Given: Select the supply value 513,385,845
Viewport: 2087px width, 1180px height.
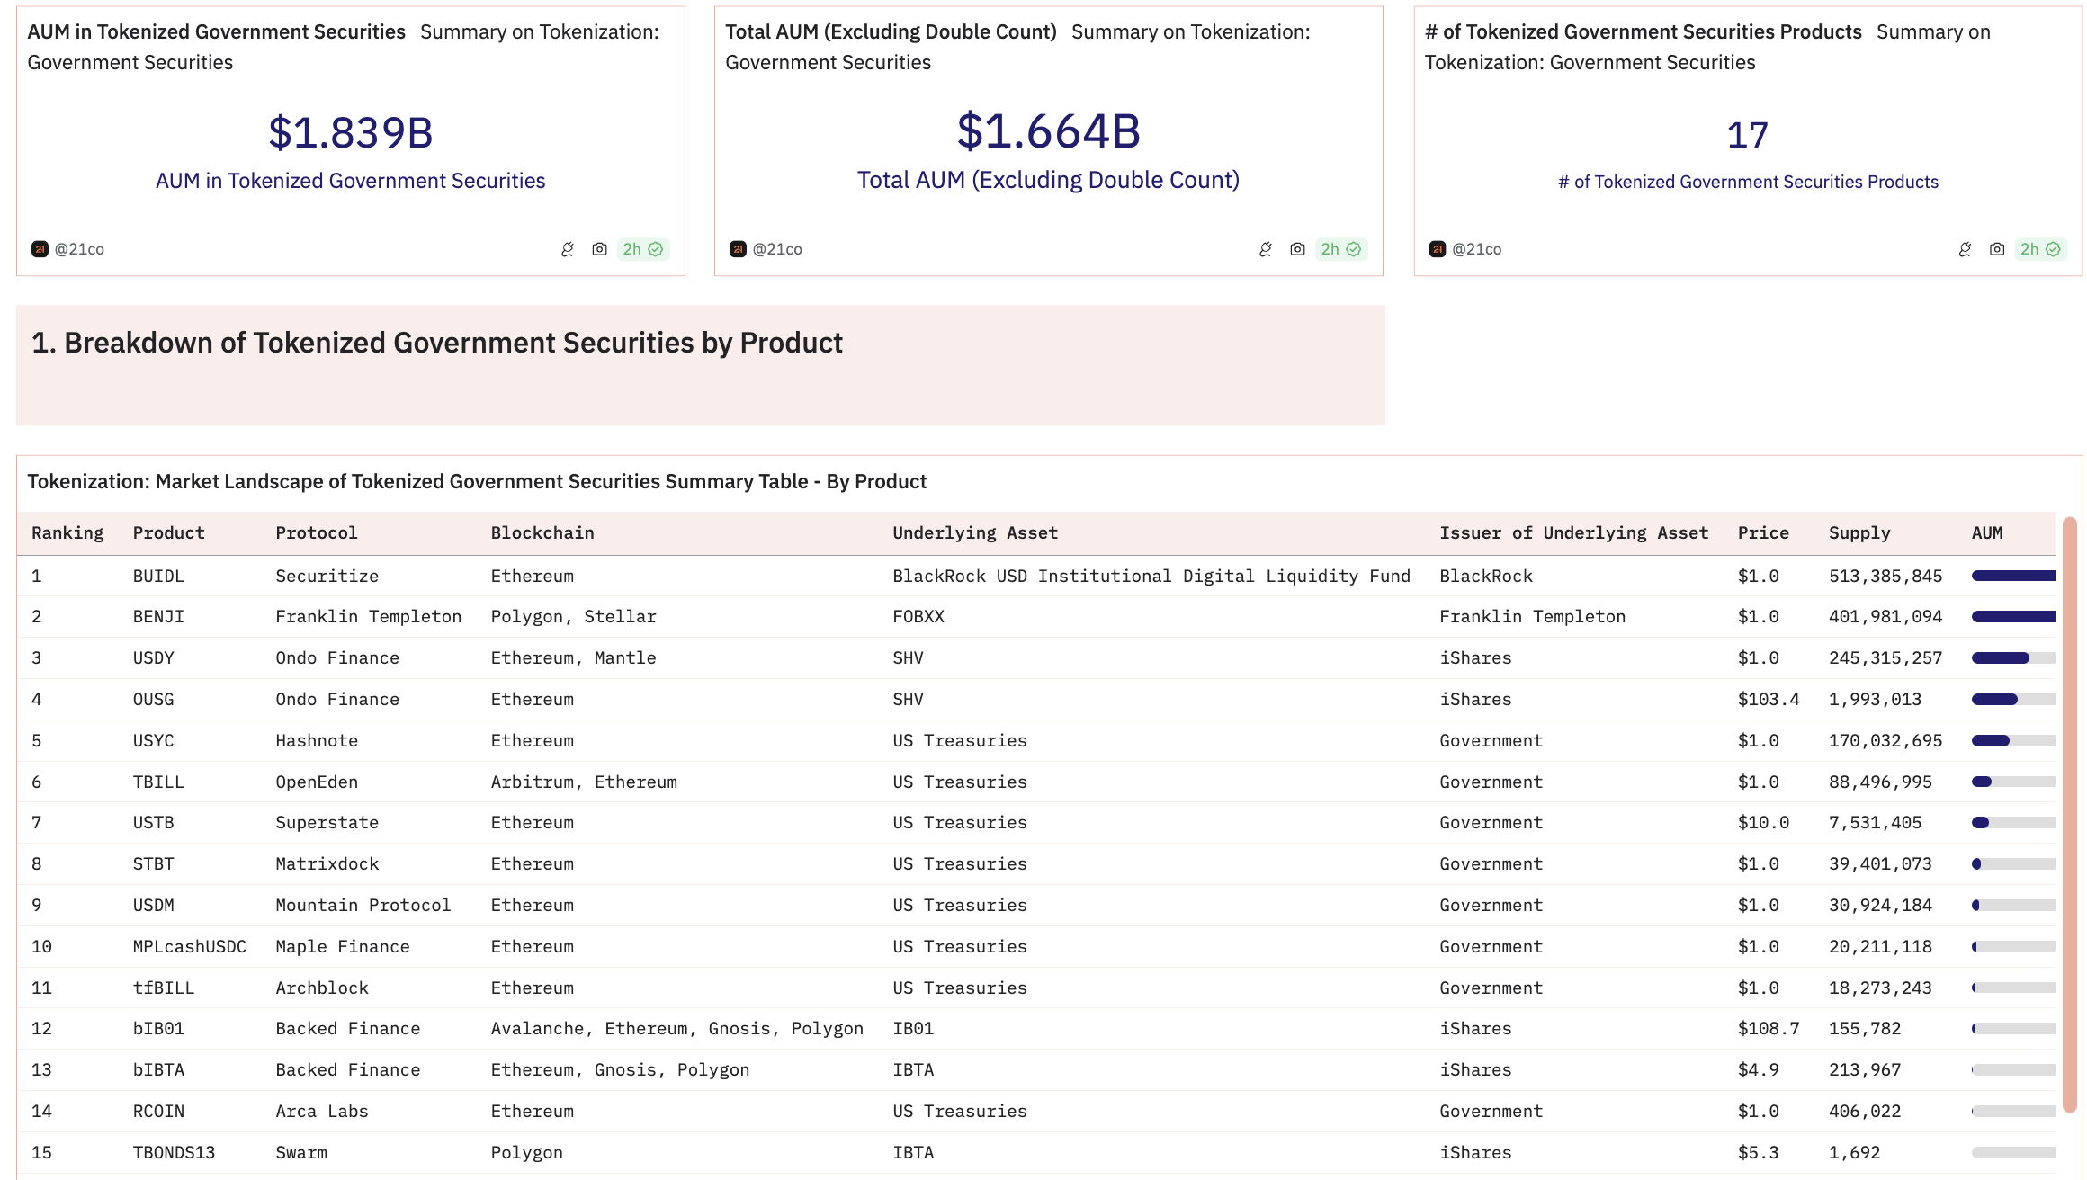Looking at the screenshot, I should tap(1885, 576).
